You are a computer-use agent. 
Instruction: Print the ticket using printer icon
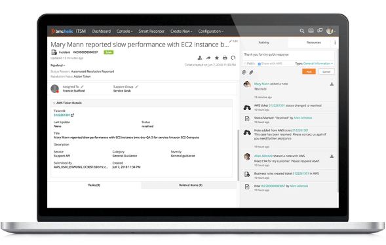pos(225,58)
